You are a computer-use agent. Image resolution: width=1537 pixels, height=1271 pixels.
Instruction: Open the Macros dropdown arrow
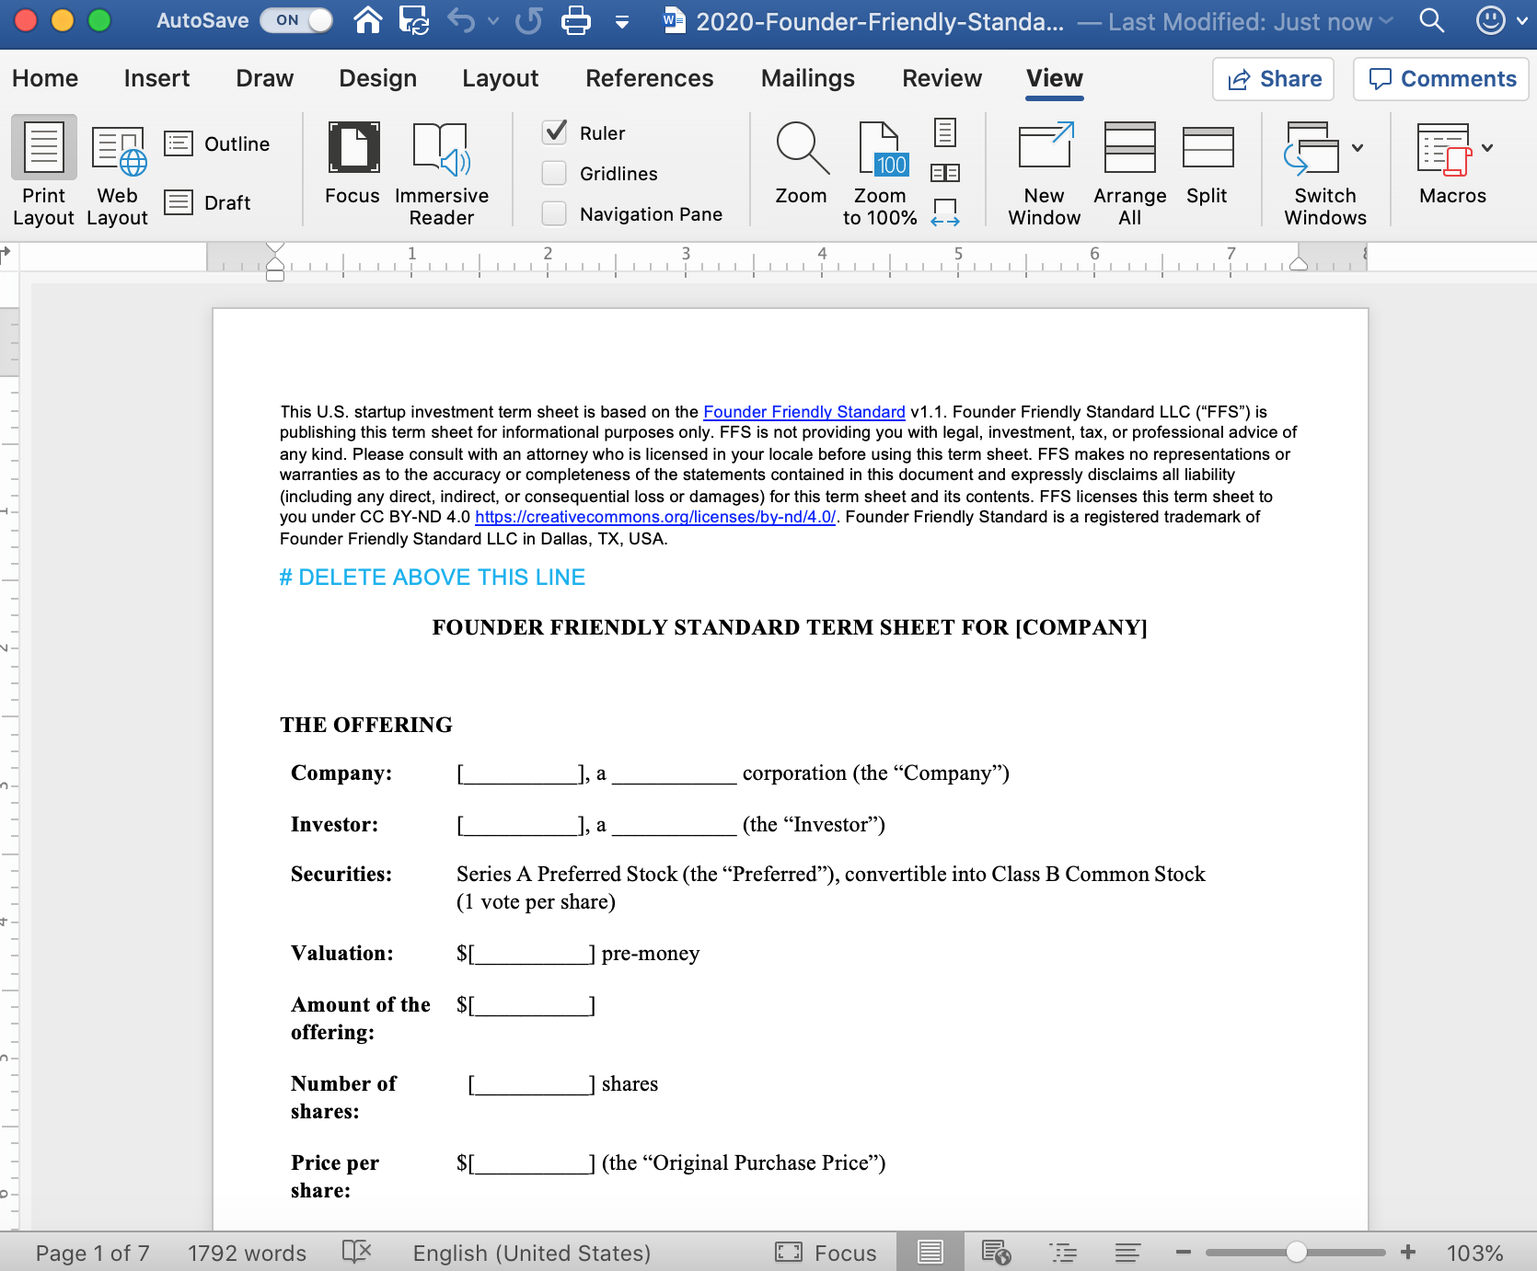(1488, 146)
